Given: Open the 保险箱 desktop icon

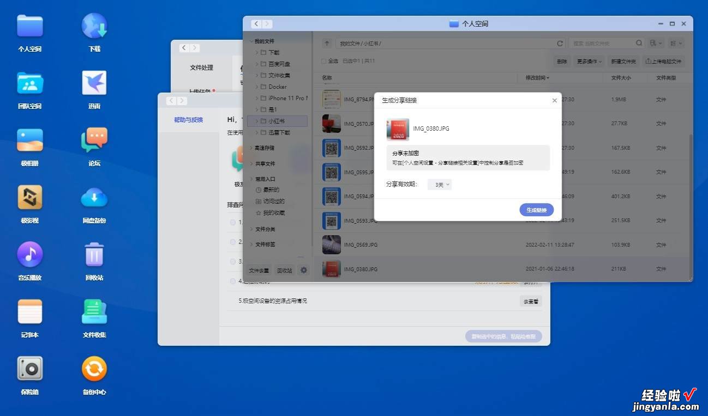Looking at the screenshot, I should pyautogui.click(x=30, y=369).
